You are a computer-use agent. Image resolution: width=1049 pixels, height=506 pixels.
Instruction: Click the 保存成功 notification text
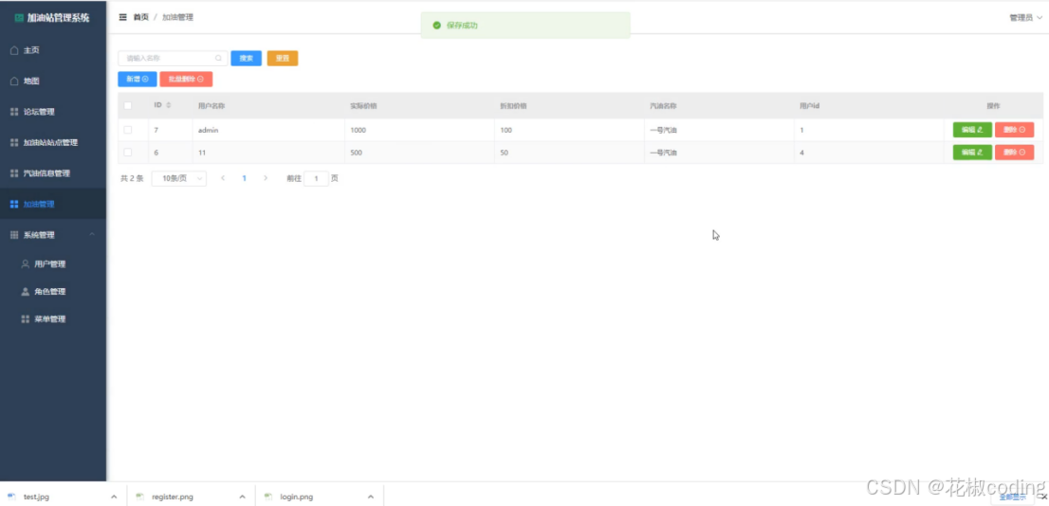click(x=462, y=26)
